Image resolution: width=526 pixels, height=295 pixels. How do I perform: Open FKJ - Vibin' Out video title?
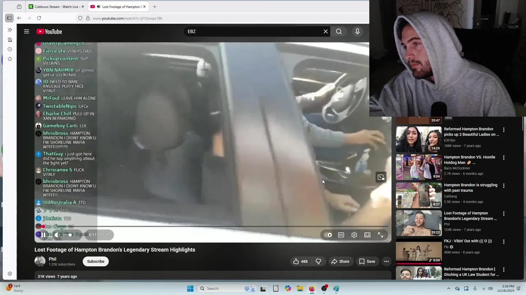point(468,241)
